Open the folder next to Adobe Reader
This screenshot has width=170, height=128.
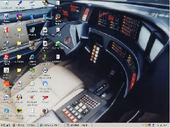point(19,30)
